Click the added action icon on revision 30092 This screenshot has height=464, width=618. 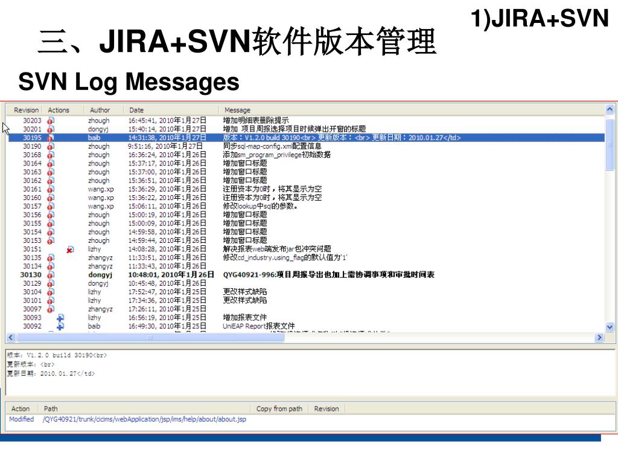(x=60, y=326)
